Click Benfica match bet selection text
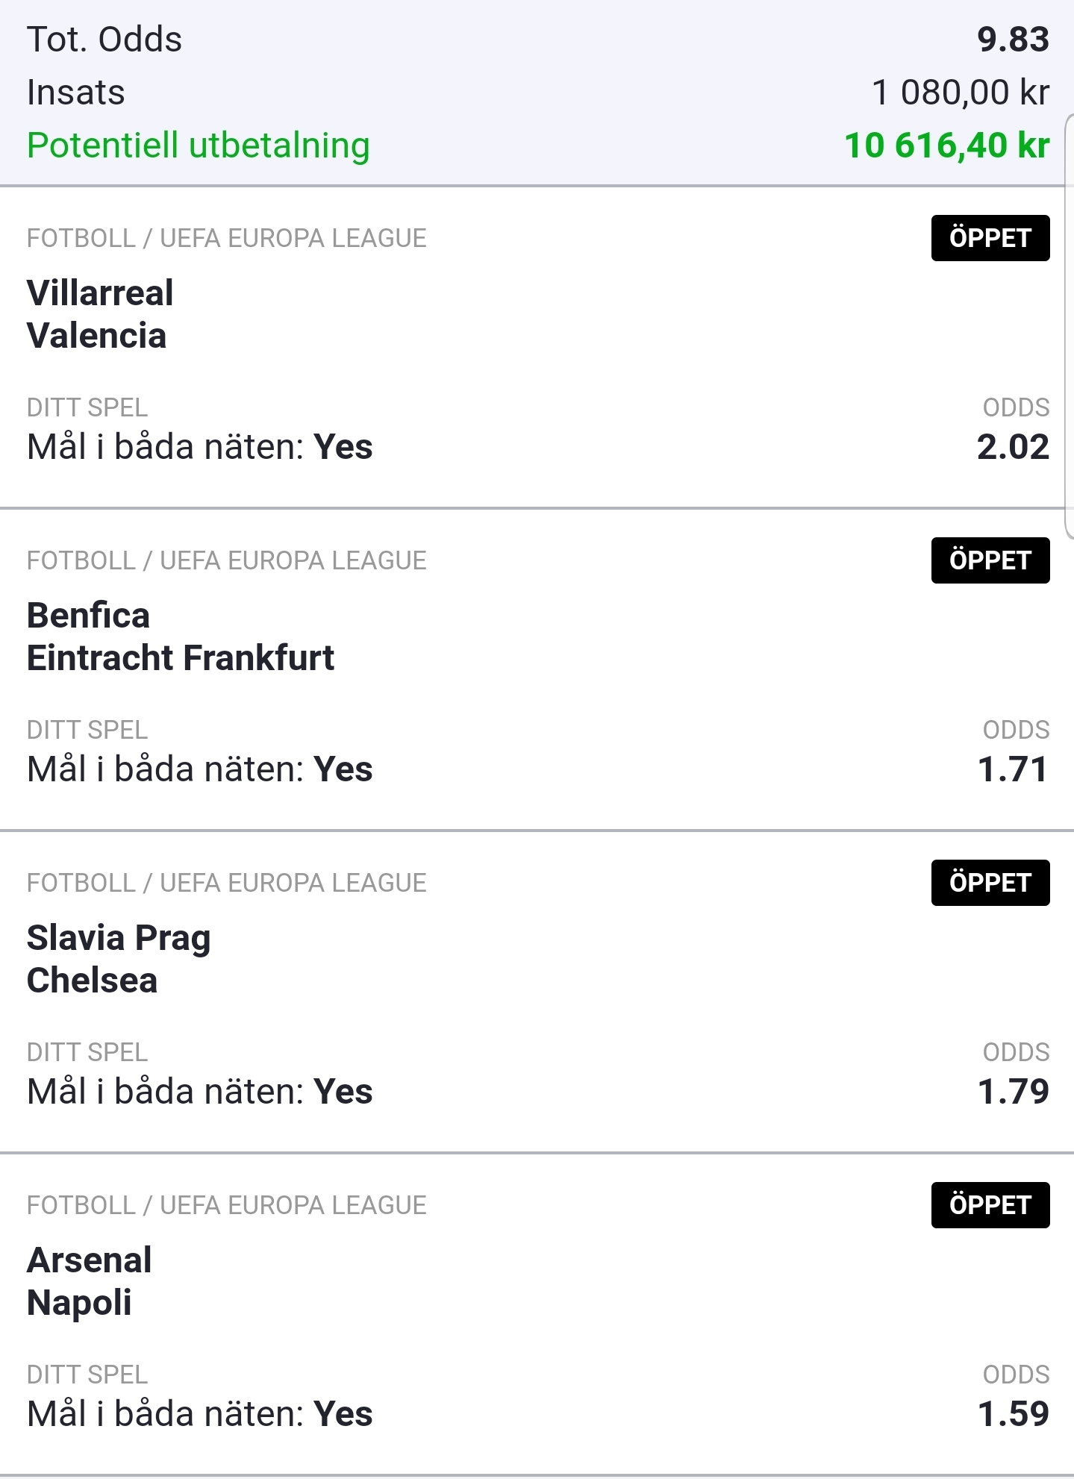The height and width of the screenshot is (1479, 1074). click(199, 769)
